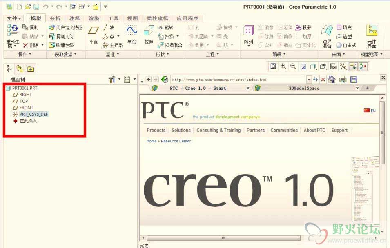The image size is (390, 248).
Task: Toggle spin center display icon
Action: click(363, 66)
